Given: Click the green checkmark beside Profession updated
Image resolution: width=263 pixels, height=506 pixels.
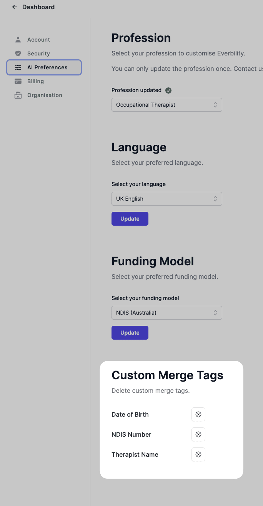Looking at the screenshot, I should coord(168,90).
